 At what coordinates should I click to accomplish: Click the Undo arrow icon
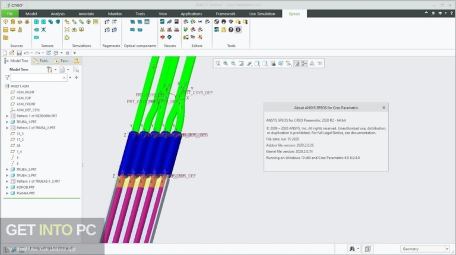coord(26,53)
